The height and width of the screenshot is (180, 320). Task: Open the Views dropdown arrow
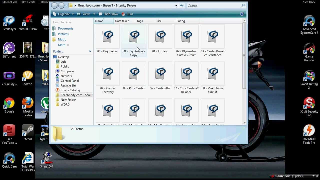pyautogui.click(x=94, y=14)
